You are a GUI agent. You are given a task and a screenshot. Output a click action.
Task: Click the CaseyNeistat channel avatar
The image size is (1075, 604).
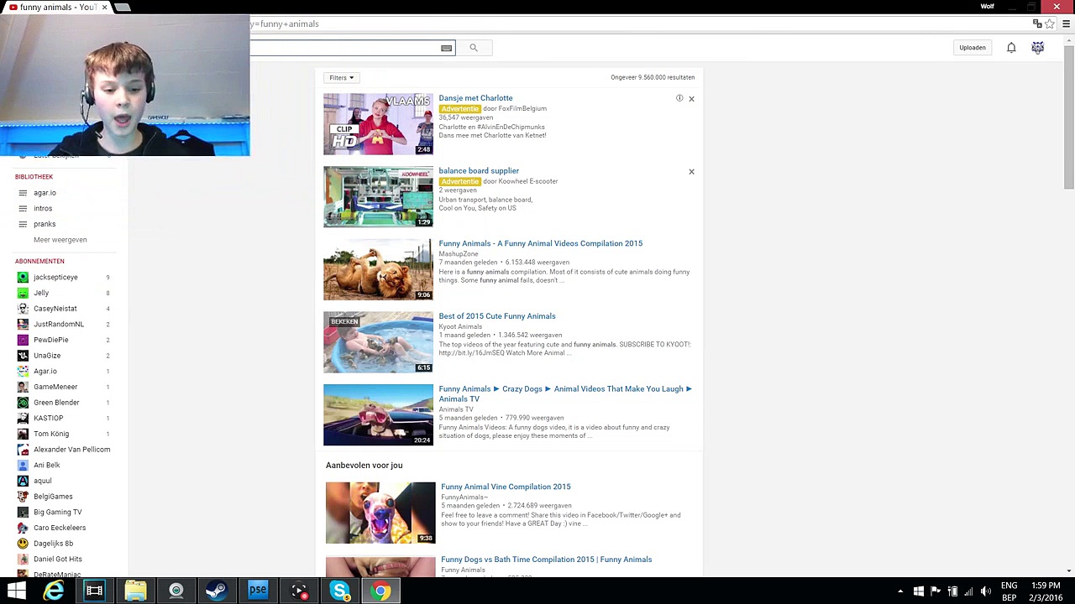point(23,309)
